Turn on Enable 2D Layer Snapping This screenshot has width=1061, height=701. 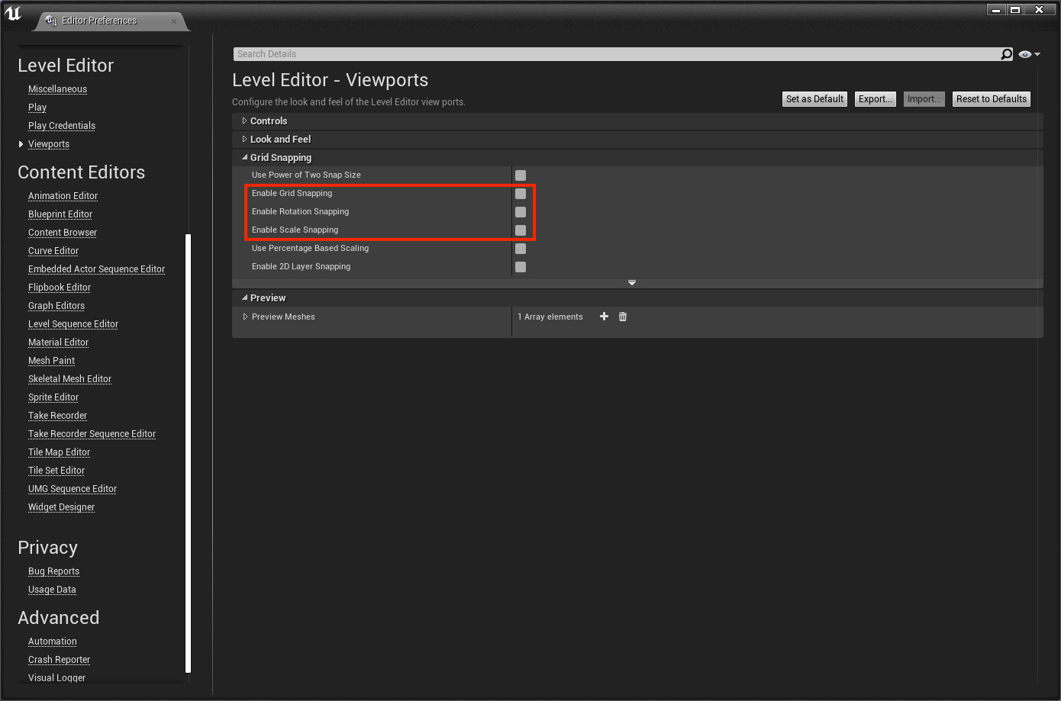click(x=521, y=267)
